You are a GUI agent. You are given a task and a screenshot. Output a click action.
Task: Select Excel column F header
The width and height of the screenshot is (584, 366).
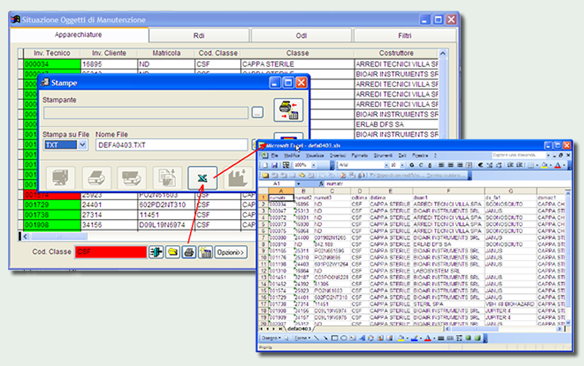click(x=448, y=191)
